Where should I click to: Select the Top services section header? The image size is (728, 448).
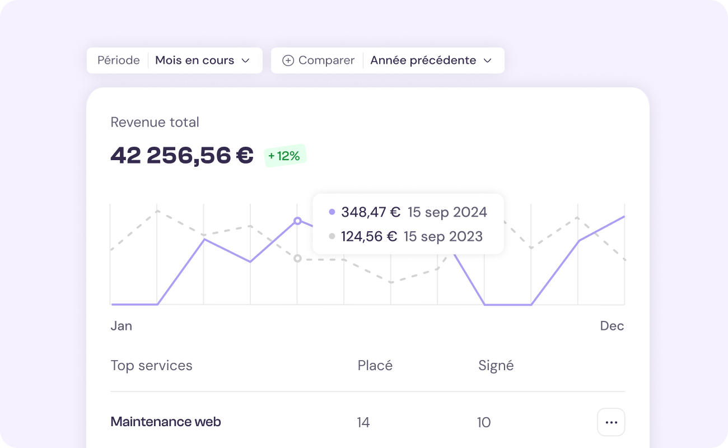tap(151, 365)
